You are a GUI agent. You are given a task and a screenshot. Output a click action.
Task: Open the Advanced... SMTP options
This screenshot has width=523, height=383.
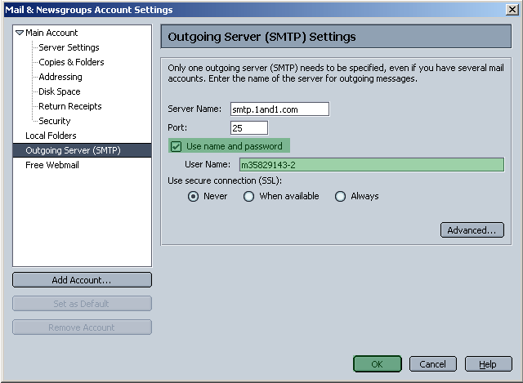coord(472,230)
